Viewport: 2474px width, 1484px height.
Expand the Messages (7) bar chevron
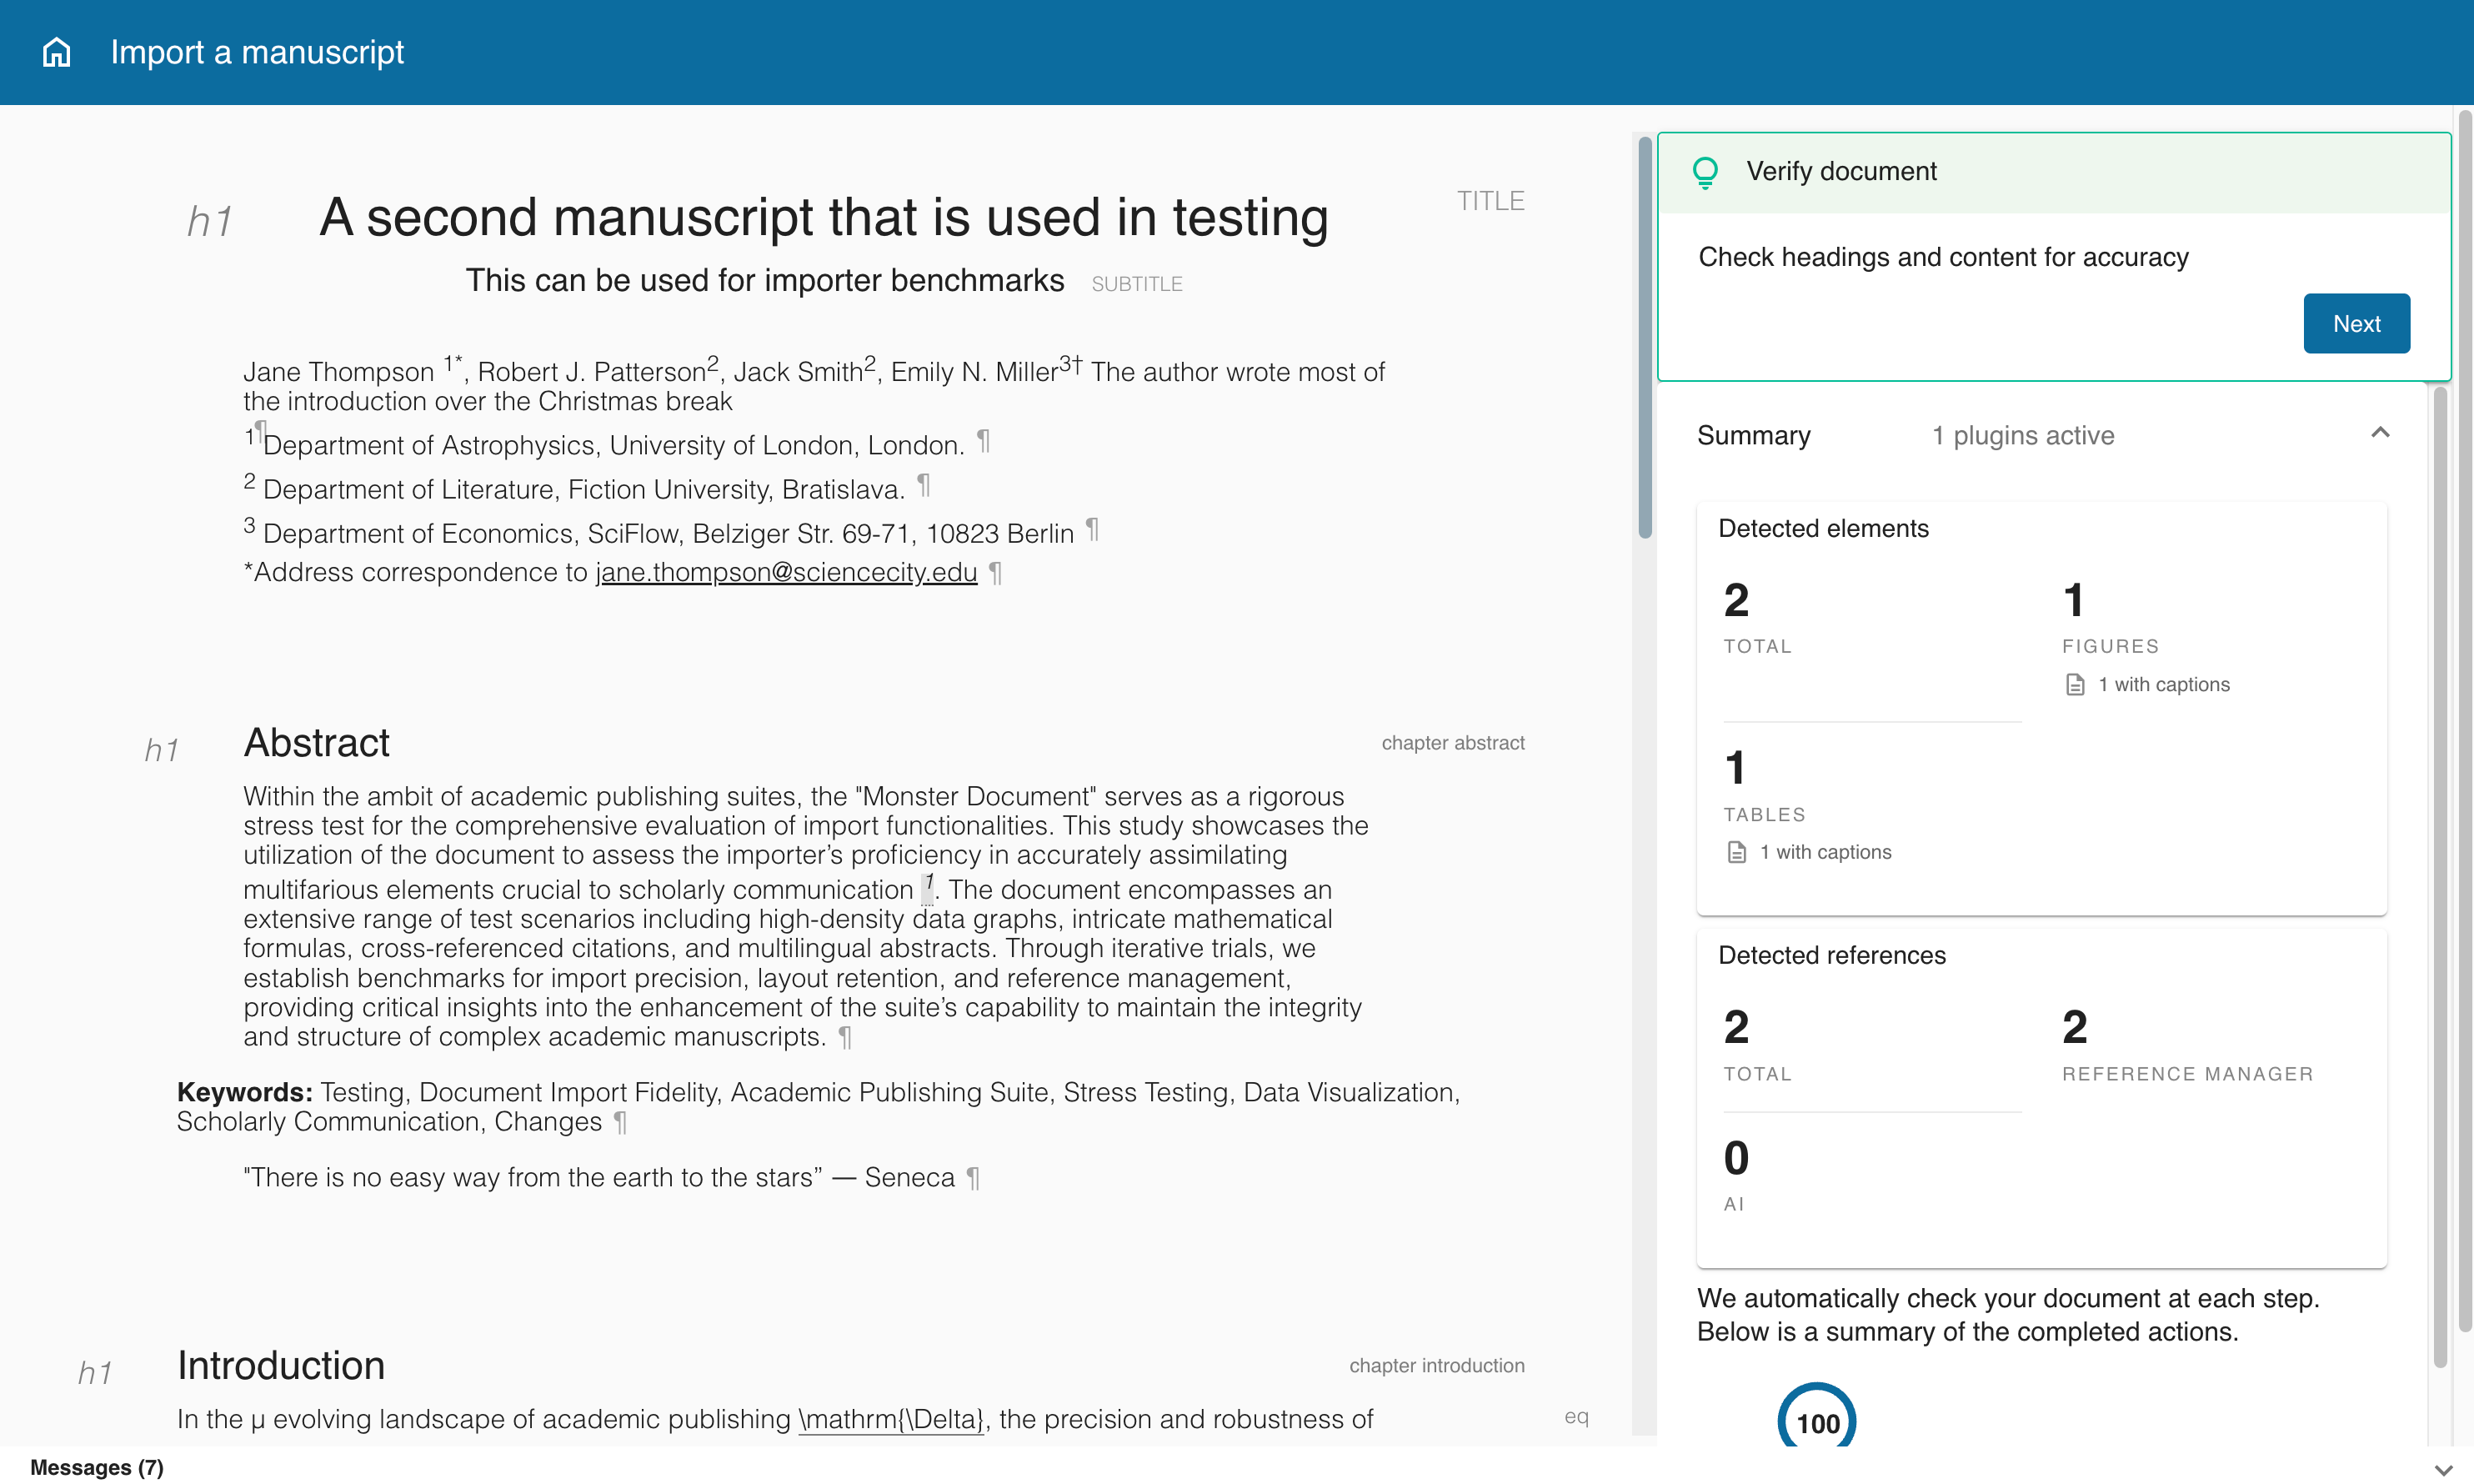[x=2443, y=1469]
